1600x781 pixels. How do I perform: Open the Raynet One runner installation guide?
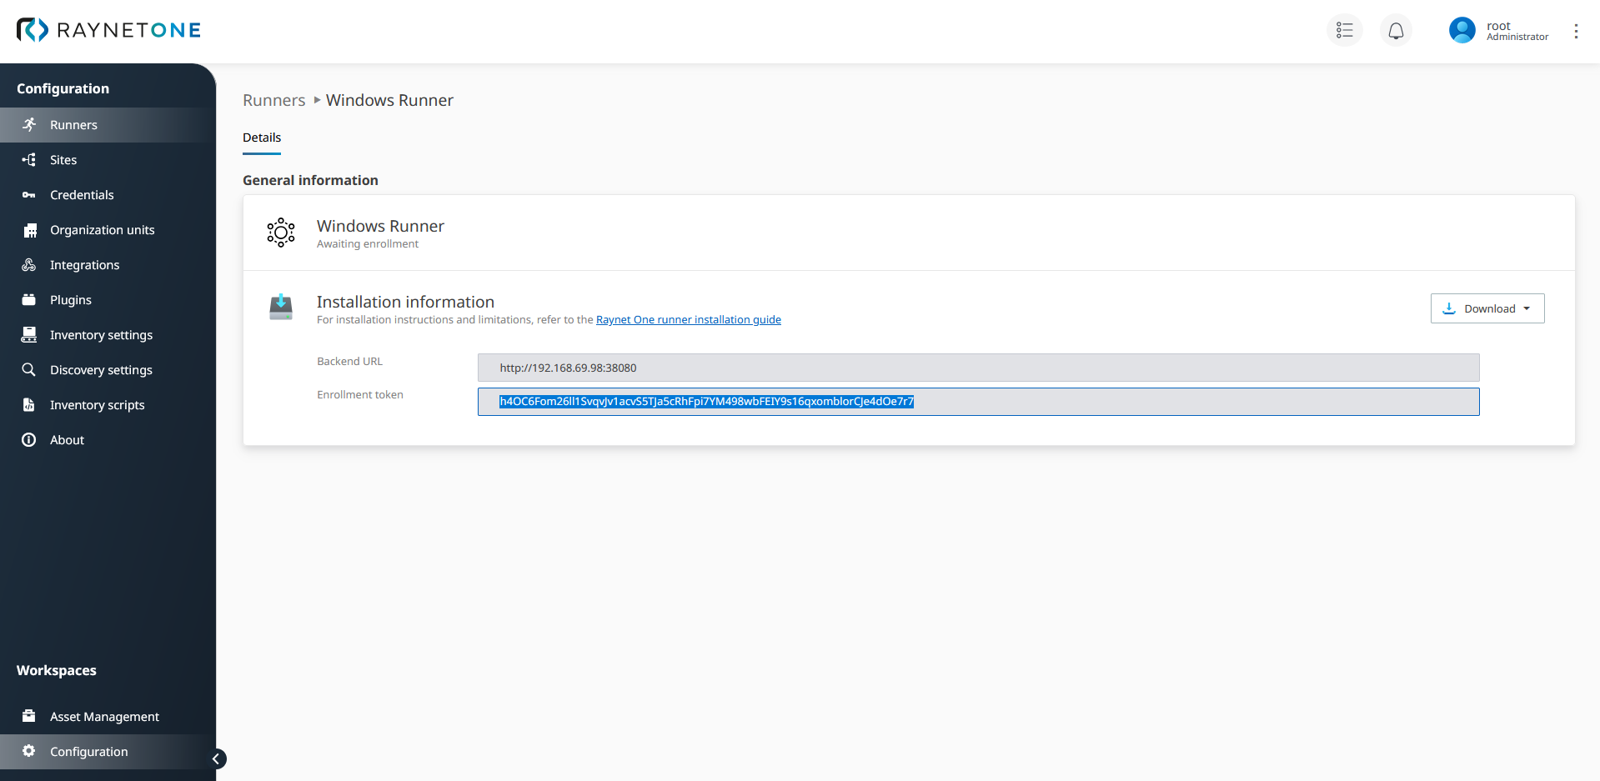pyautogui.click(x=689, y=320)
